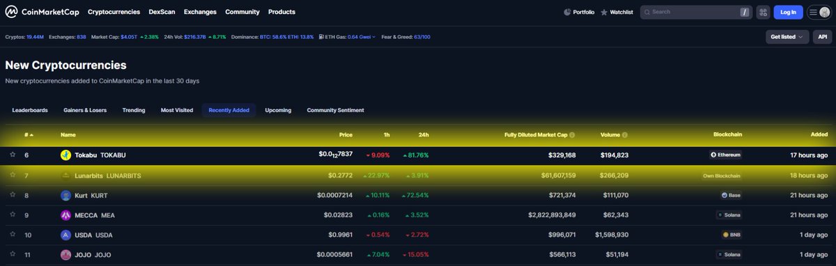Open the Exchanges 838 stat link
Image resolution: width=836 pixels, height=266 pixels.
tap(82, 36)
